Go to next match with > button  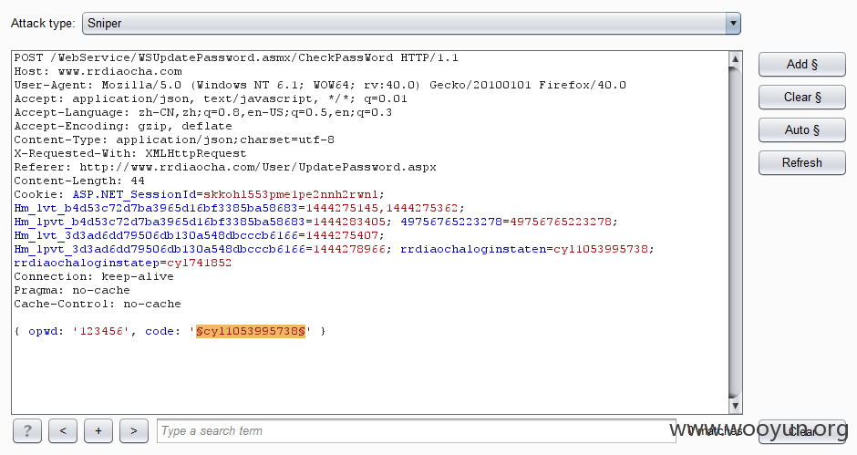click(x=134, y=431)
